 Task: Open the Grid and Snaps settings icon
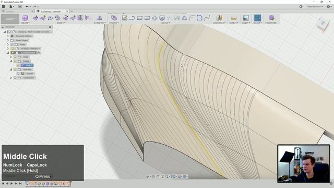(180, 177)
